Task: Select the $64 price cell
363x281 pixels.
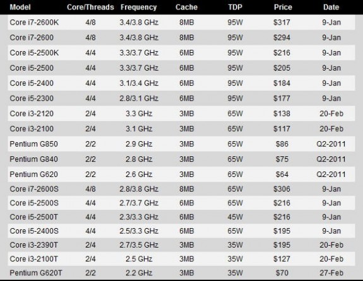Action: tap(282, 175)
